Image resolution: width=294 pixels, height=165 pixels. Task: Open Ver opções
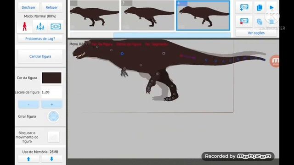pyautogui.click(x=256, y=33)
